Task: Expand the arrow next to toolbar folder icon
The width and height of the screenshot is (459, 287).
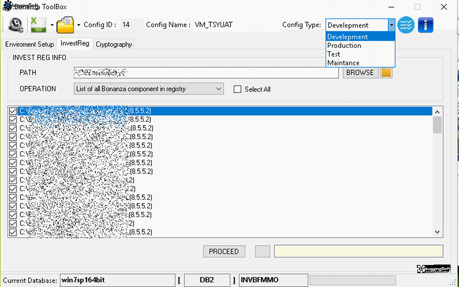Action: pos(78,25)
